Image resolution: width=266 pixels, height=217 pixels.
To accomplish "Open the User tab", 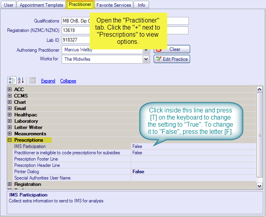I will tap(8, 5).
